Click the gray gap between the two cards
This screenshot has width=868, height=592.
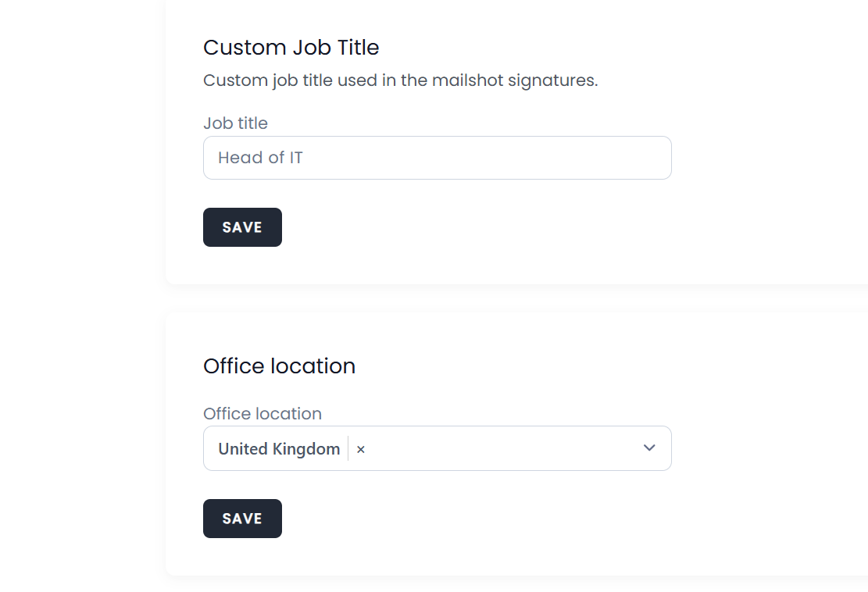[x=516, y=298]
